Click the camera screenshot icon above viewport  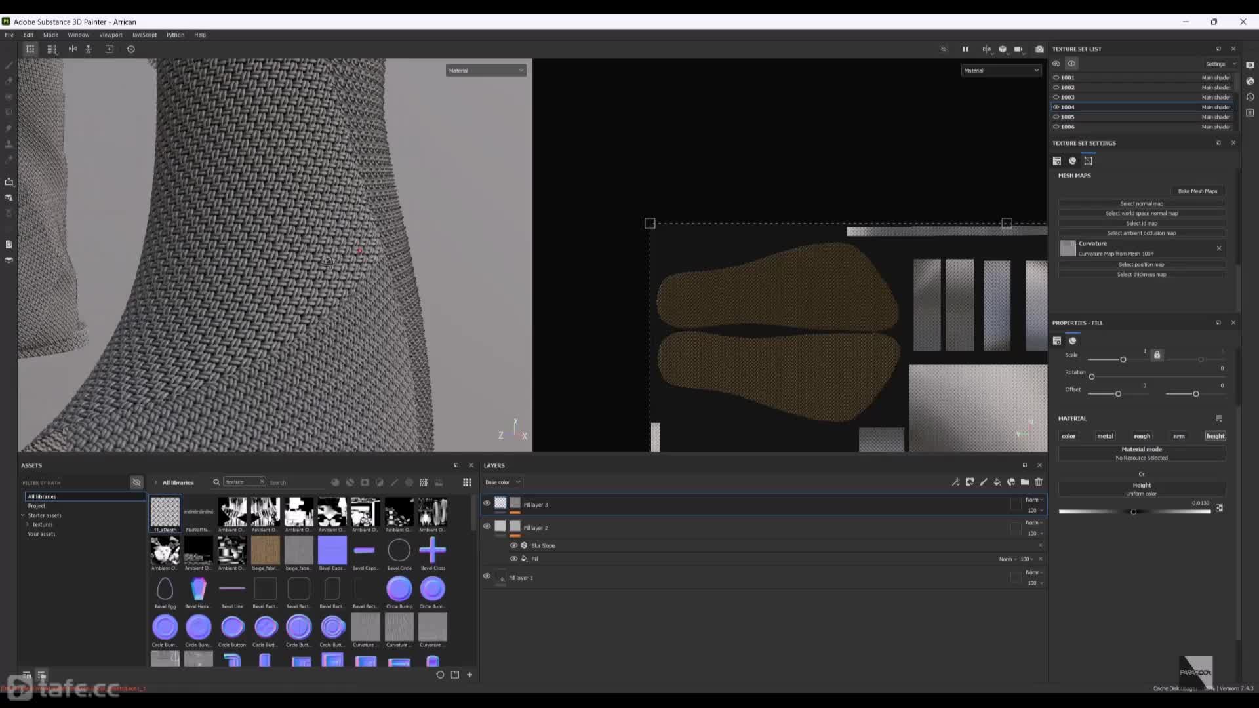point(1039,49)
